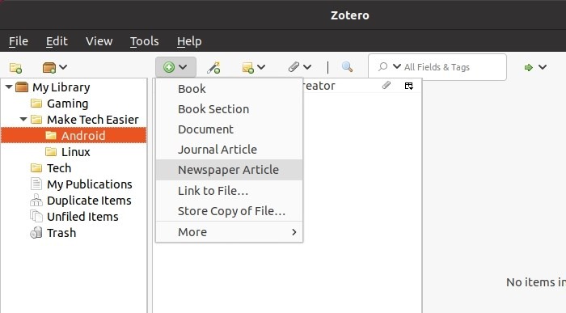The height and width of the screenshot is (313, 566).
Task: Click the Linux folder icon
Action: [x=51, y=151]
